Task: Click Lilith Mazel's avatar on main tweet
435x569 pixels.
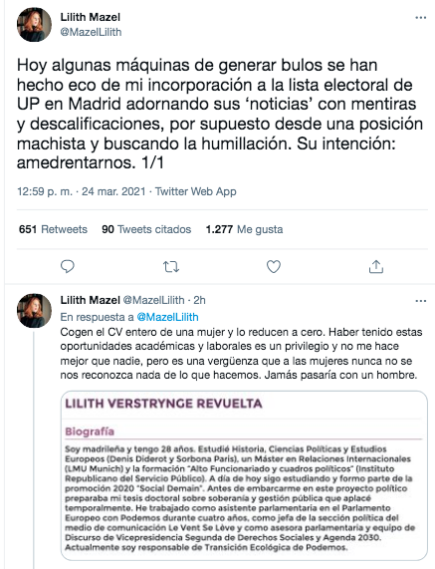Action: pyautogui.click(x=34, y=24)
